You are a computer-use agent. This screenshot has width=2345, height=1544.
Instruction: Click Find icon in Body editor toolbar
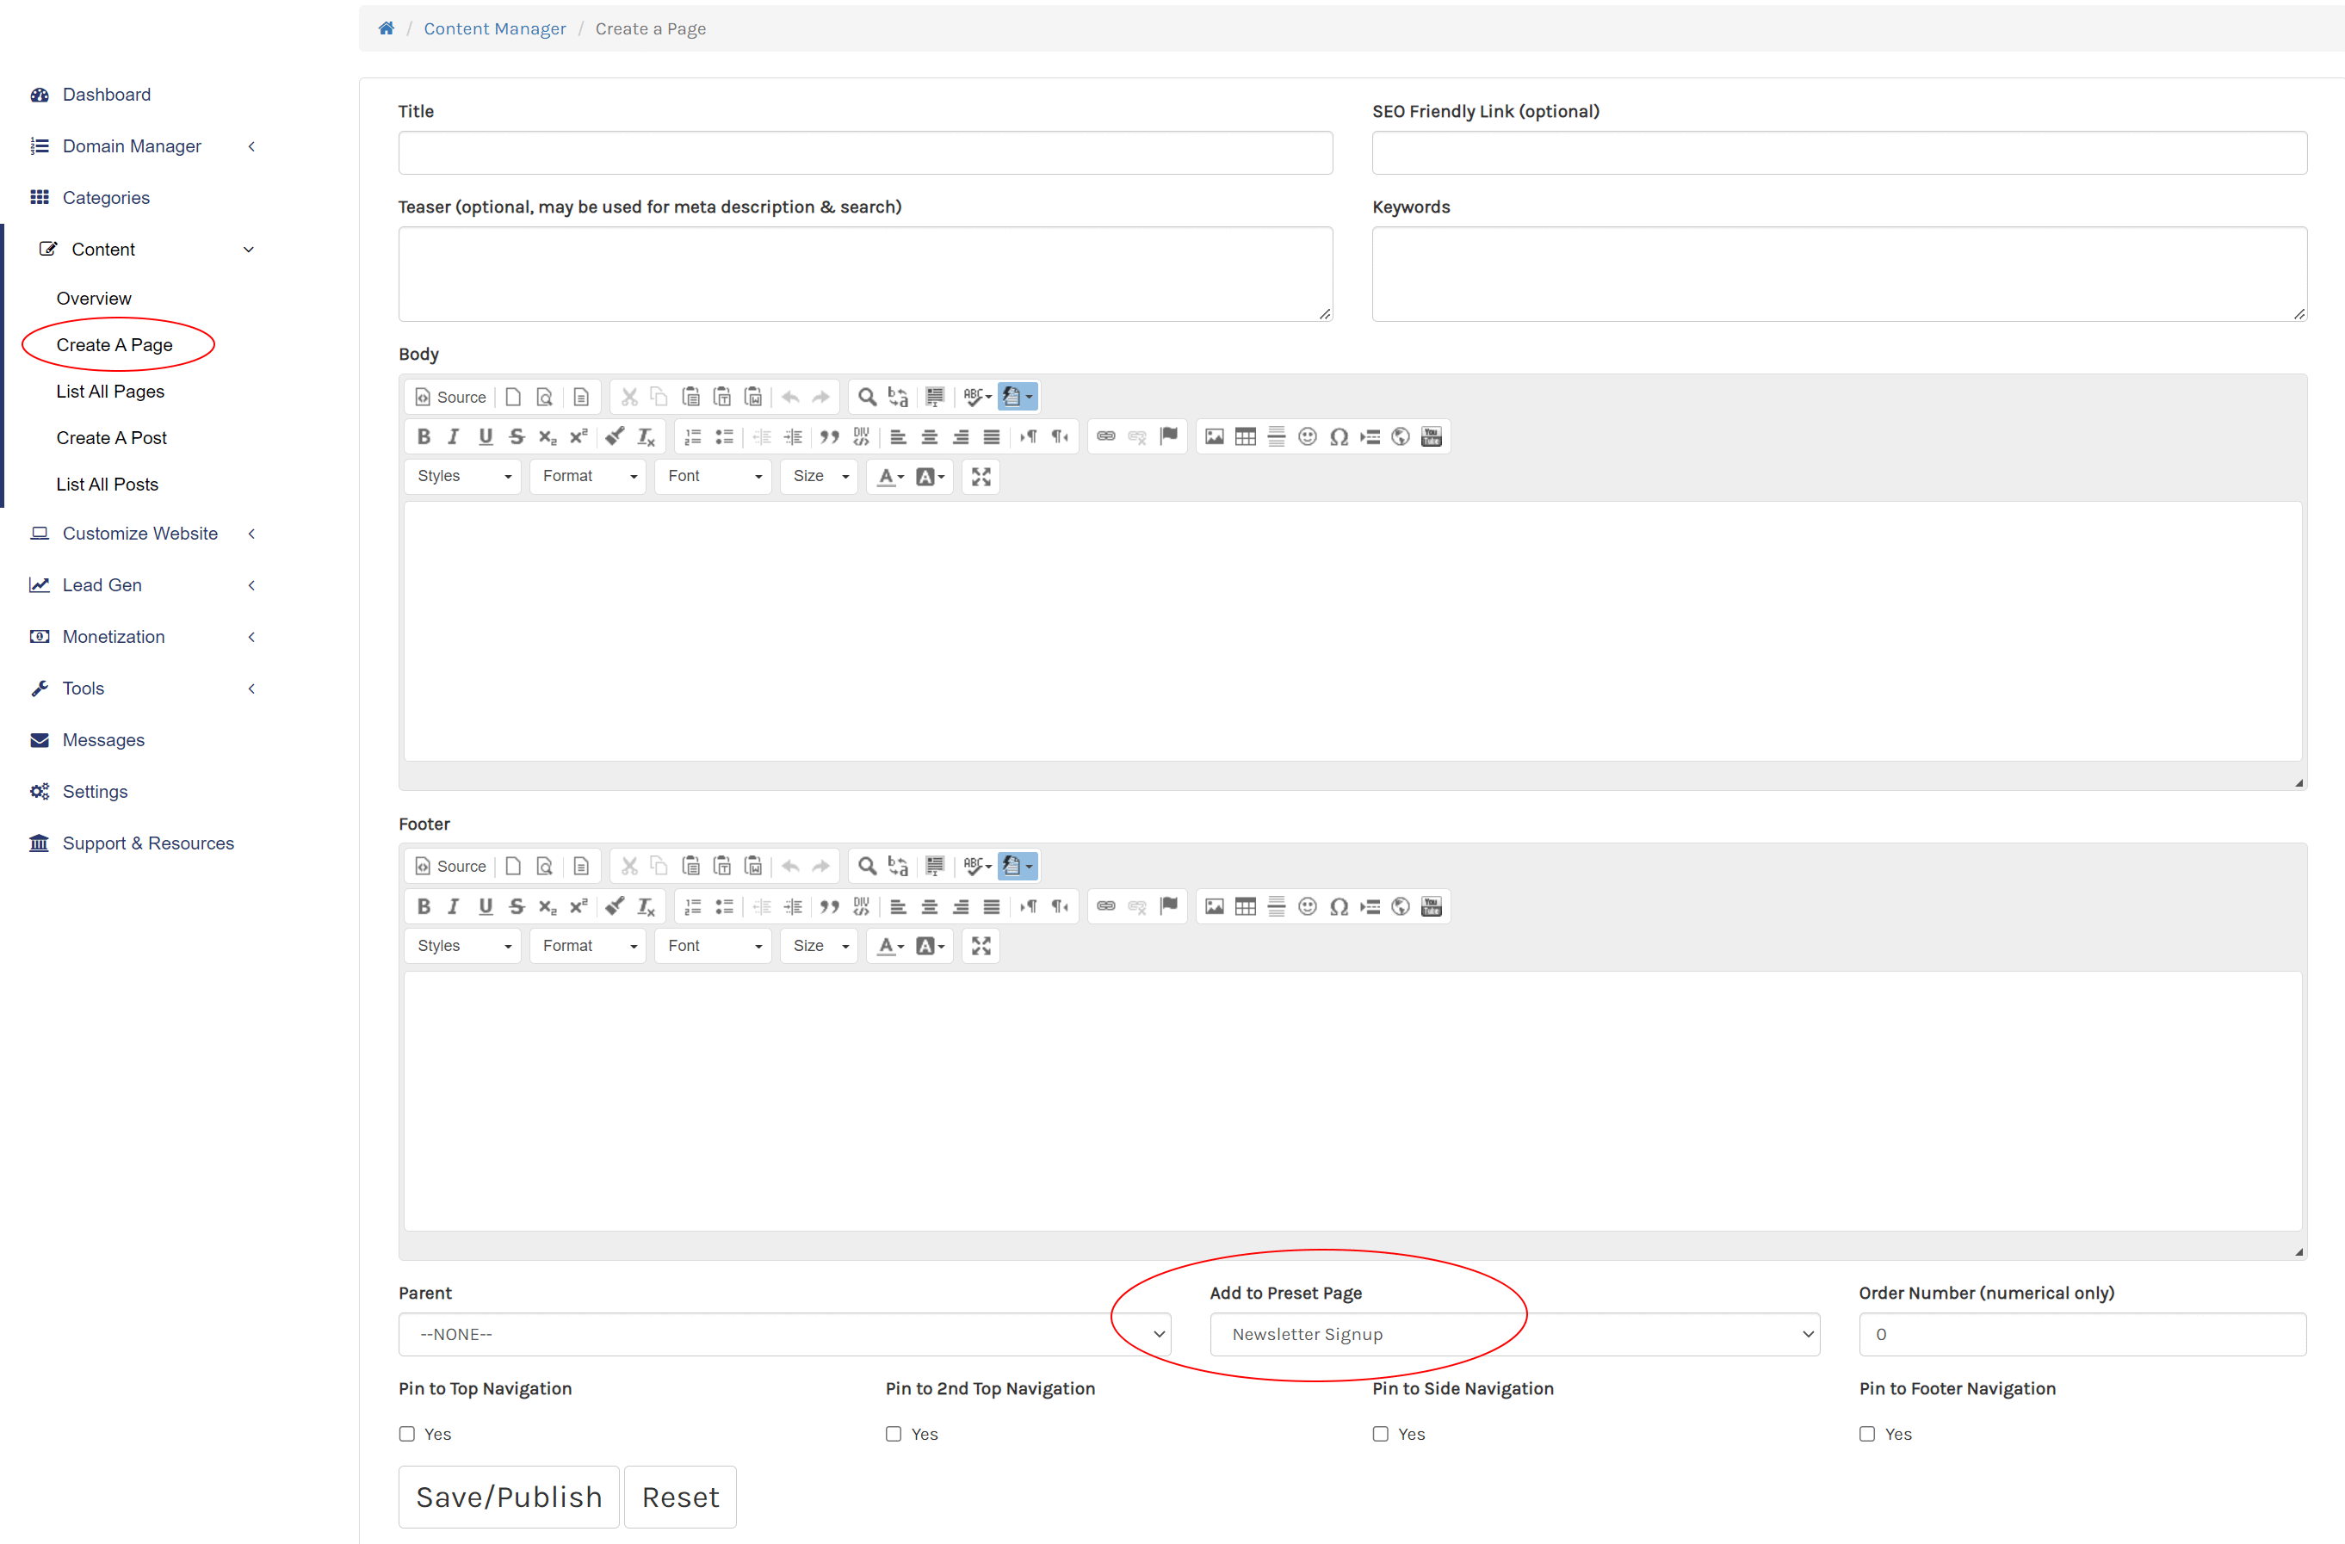coord(866,397)
